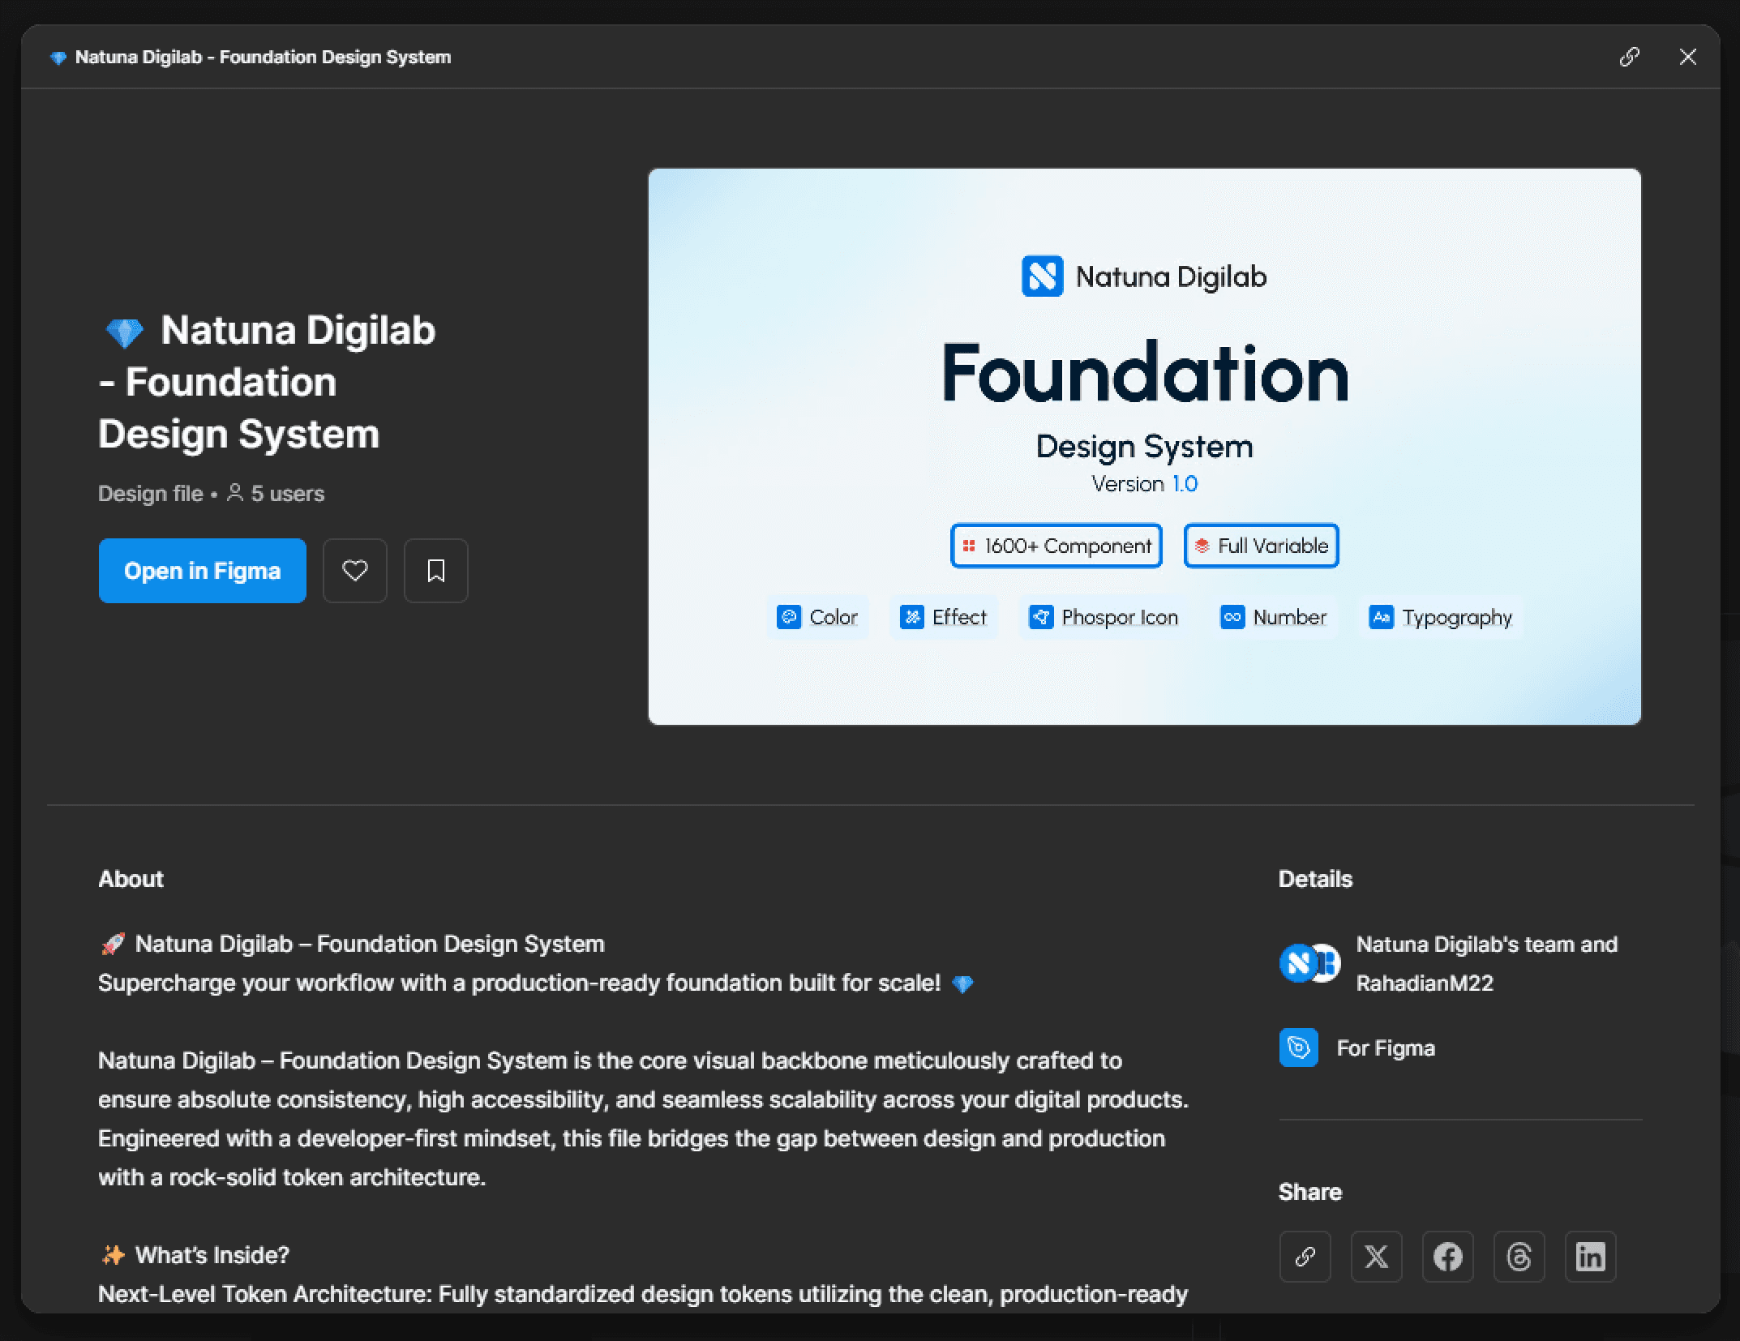Click the diamond icon in dialog title bar
This screenshot has height=1341, width=1740.
coord(58,58)
